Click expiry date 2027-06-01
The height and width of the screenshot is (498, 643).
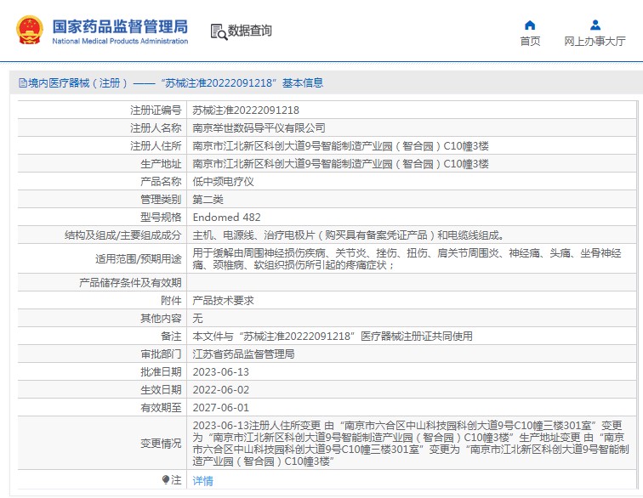220,408
